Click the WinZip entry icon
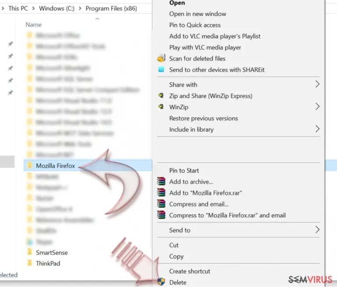The height and width of the screenshot is (287, 337). [x=161, y=106]
